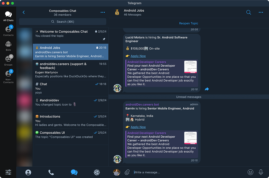
Task: Forward the Lucid Motors job message
Action: click(x=207, y=89)
